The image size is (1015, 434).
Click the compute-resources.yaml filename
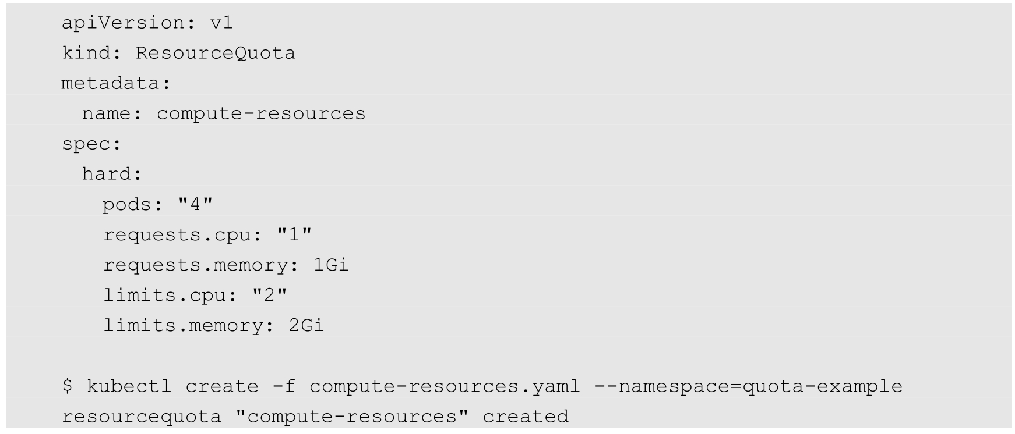pos(445,386)
